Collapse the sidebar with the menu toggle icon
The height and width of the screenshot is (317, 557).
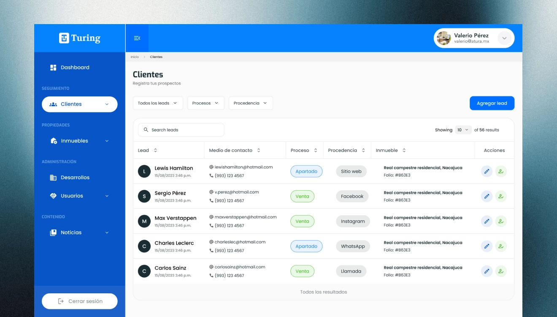(137, 38)
